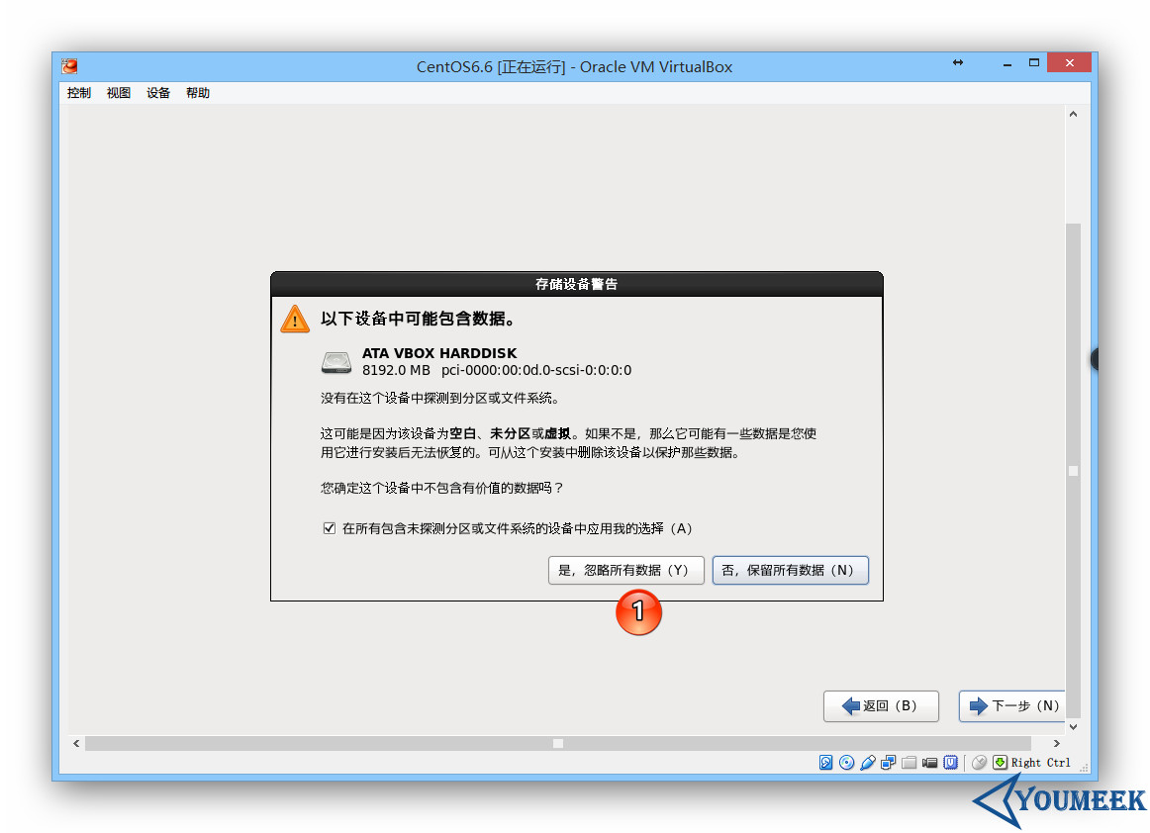The width and height of the screenshot is (1150, 833).
Task: Uncheck apply choice to all similar devices
Action: tap(329, 527)
